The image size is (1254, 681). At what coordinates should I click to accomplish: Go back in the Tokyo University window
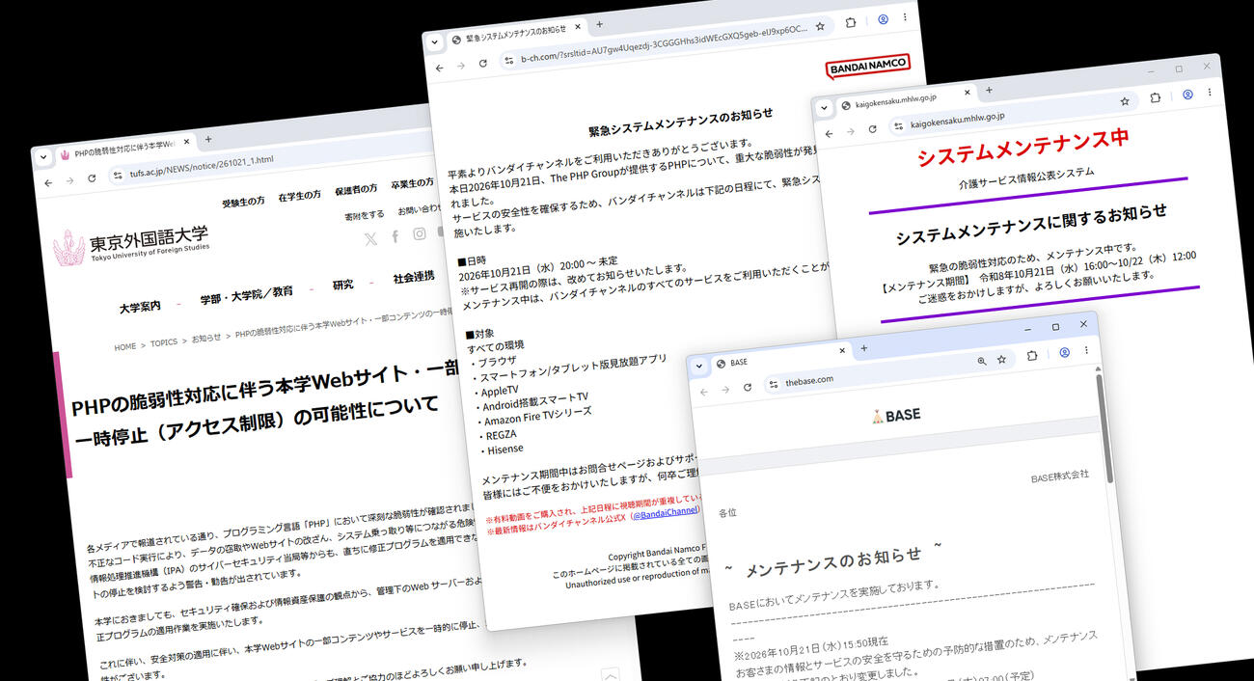[48, 181]
